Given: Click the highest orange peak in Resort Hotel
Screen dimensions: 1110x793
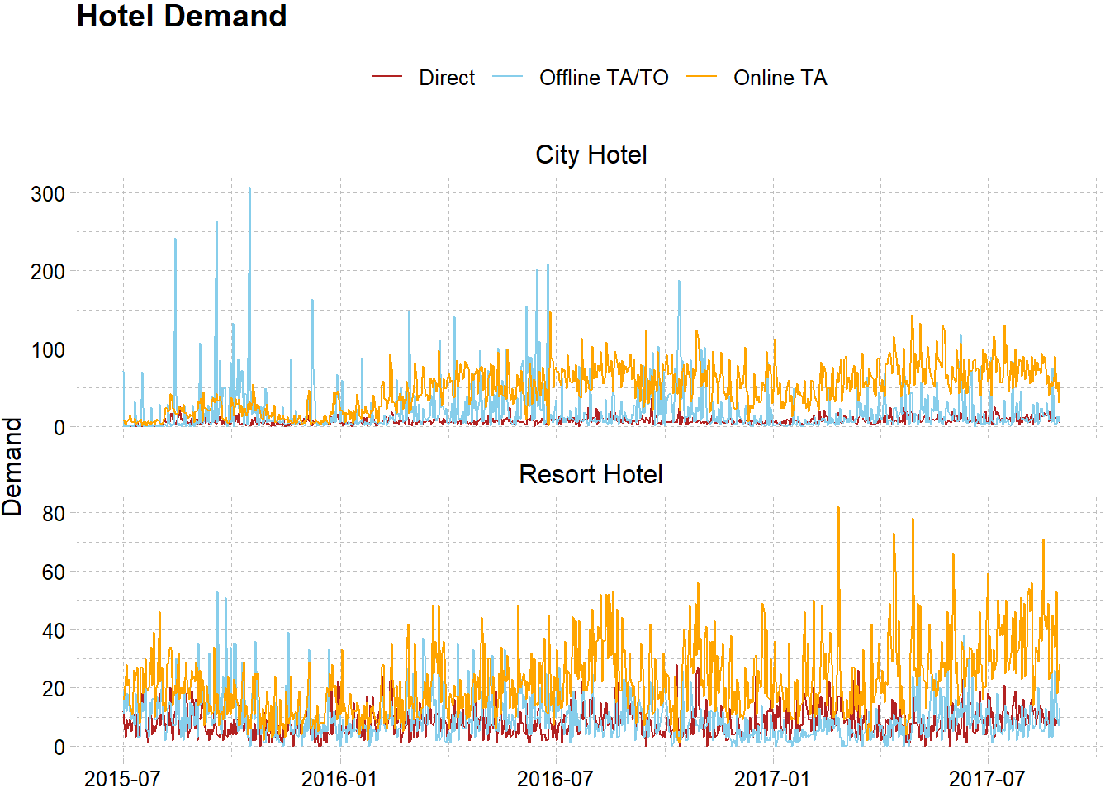Looking at the screenshot, I should pyautogui.click(x=838, y=510).
